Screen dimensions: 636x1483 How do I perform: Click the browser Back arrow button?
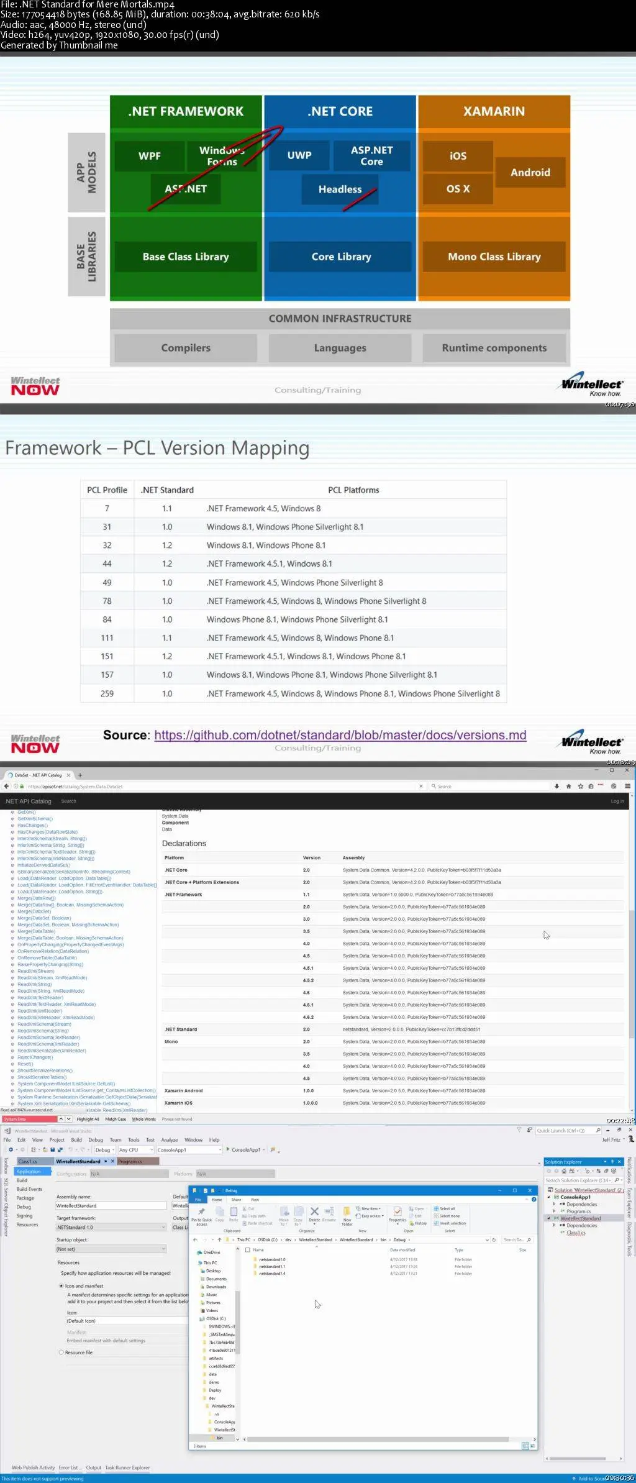click(x=6, y=786)
